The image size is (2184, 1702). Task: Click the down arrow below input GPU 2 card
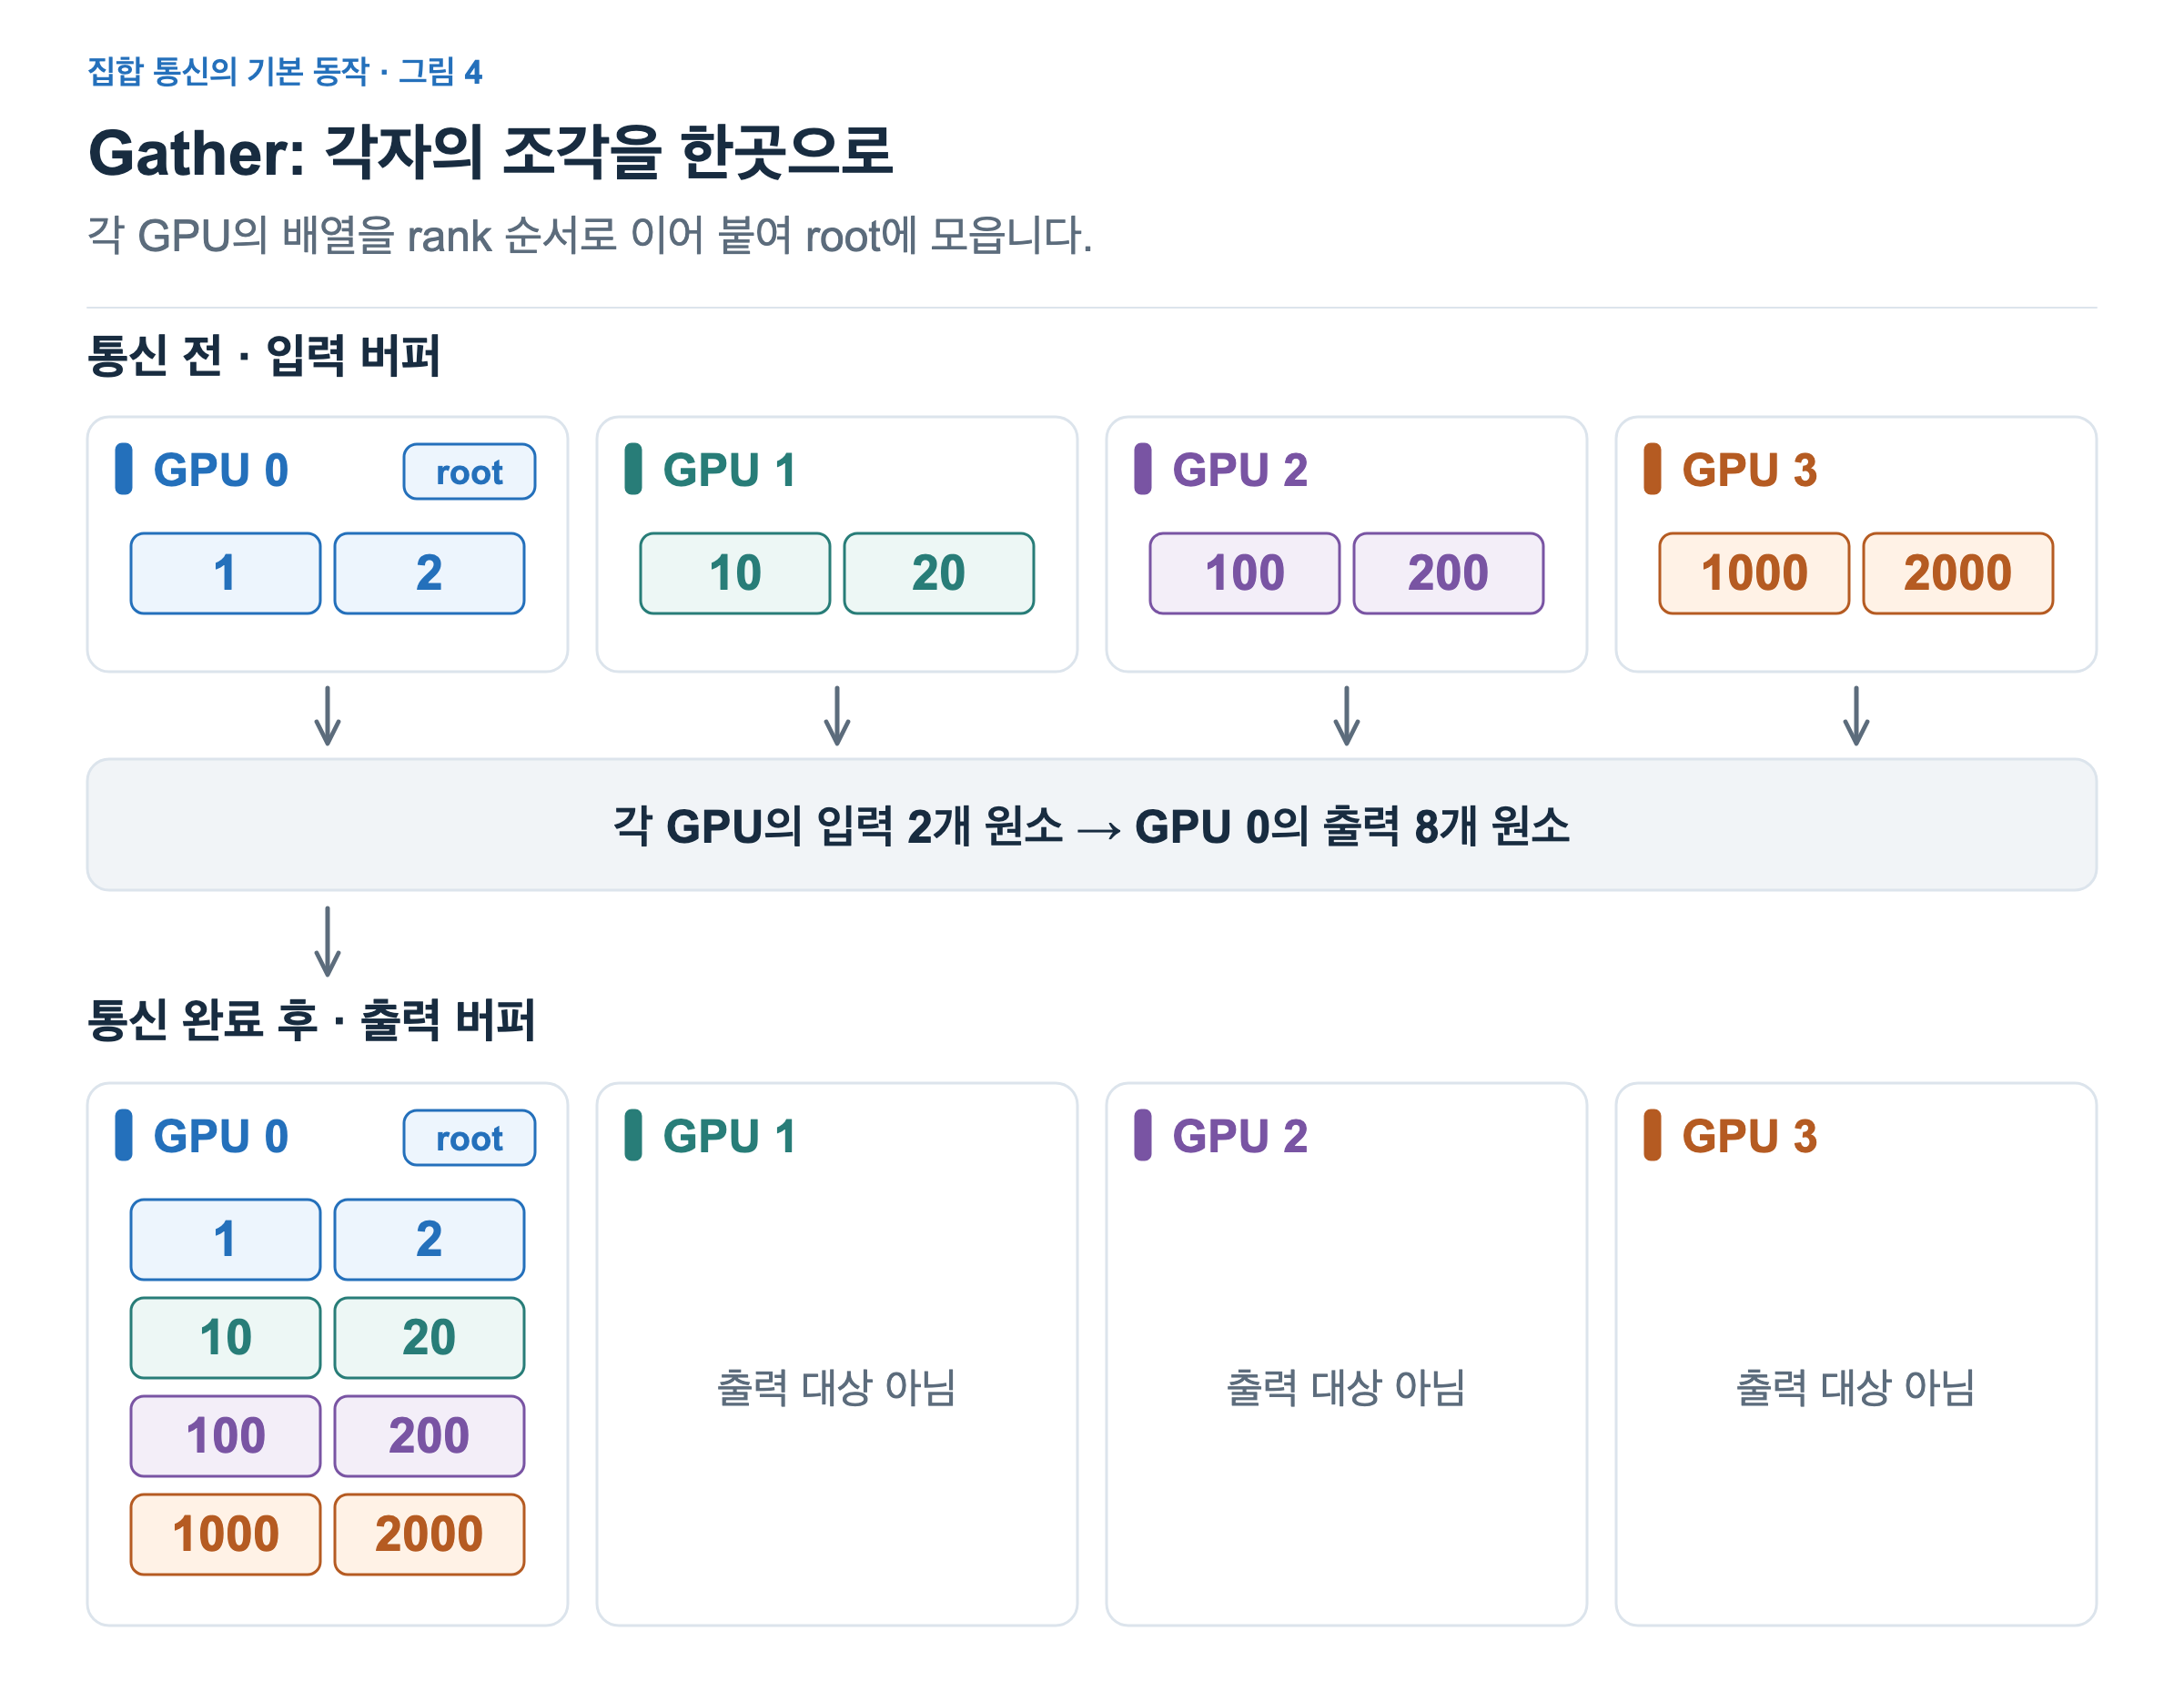click(1347, 716)
